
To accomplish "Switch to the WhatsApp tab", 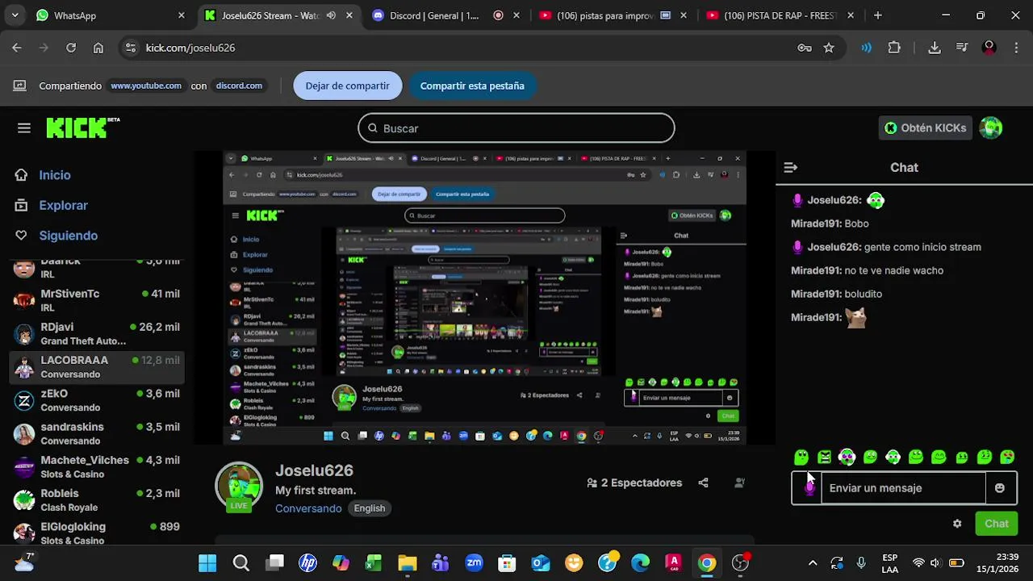I will pos(109,15).
